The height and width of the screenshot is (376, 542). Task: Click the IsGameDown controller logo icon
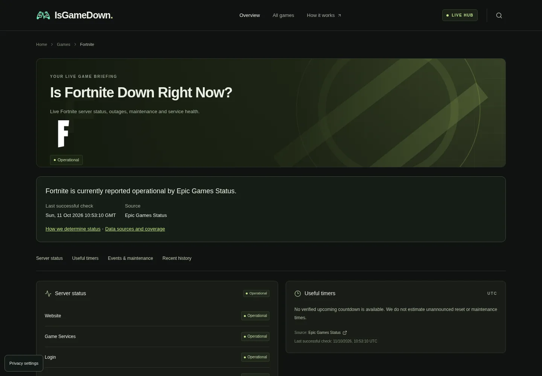[x=43, y=15]
